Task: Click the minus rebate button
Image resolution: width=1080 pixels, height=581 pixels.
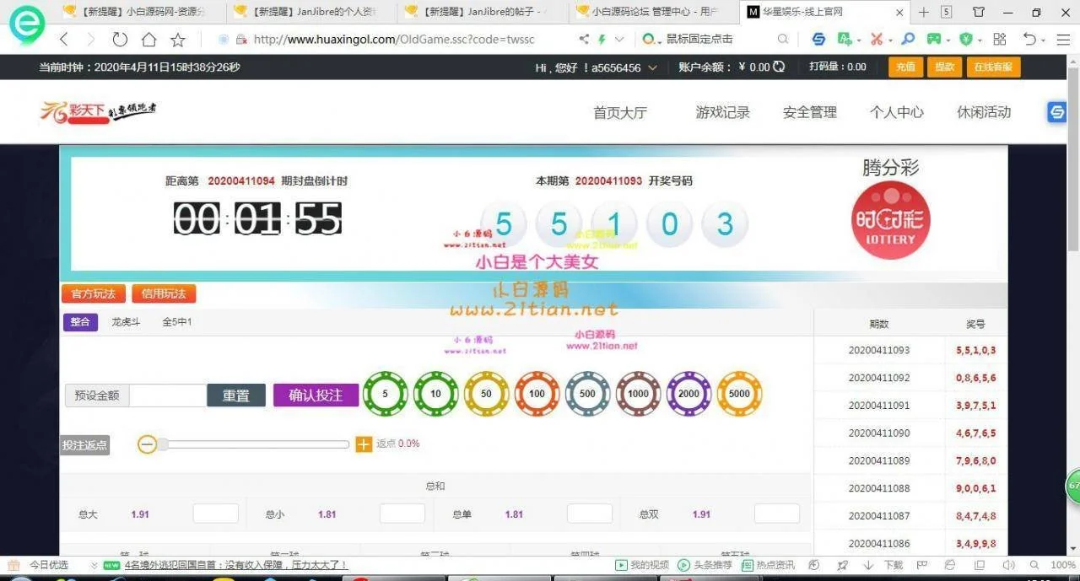Action: [147, 444]
